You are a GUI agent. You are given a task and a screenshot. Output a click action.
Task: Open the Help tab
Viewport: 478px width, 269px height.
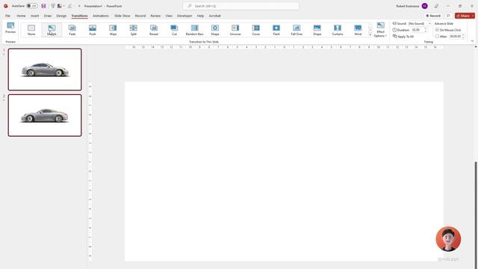point(200,16)
